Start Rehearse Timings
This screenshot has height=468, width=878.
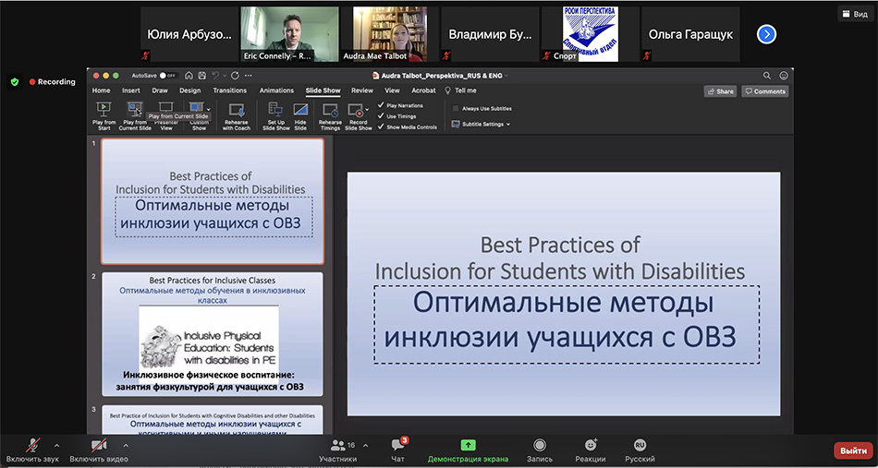(330, 110)
